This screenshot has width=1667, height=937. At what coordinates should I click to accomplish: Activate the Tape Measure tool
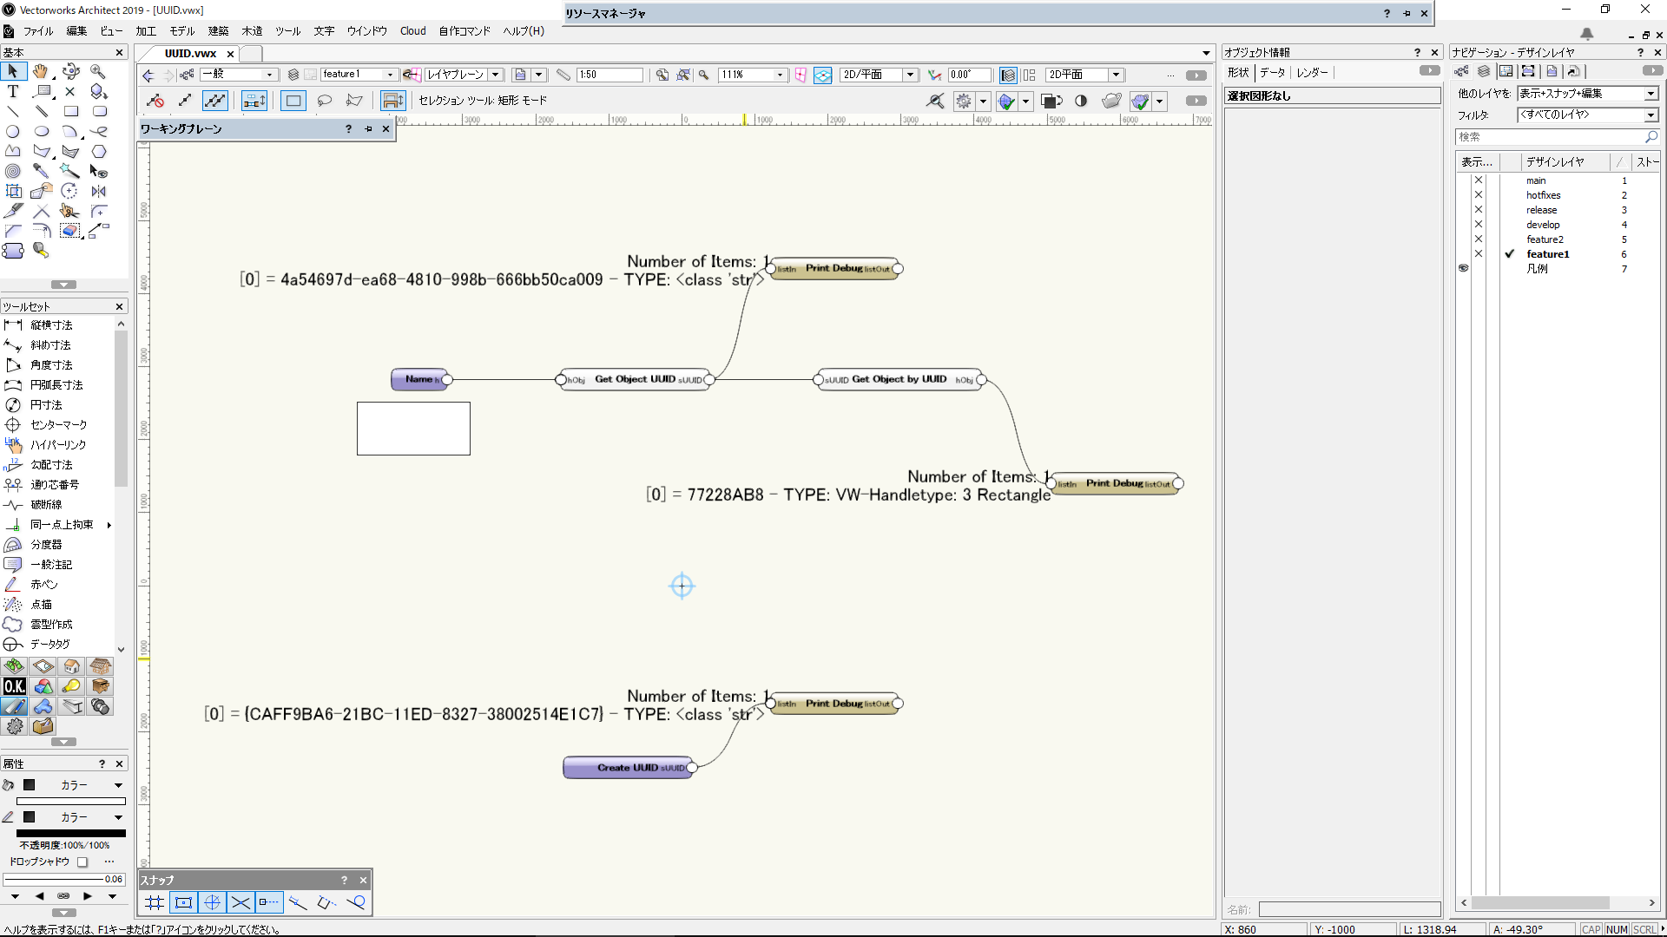tap(42, 251)
